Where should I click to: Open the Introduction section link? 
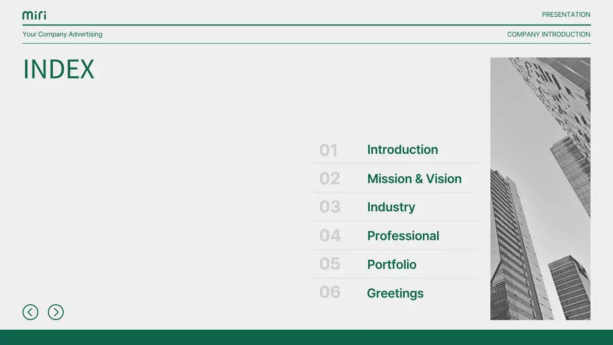point(402,149)
